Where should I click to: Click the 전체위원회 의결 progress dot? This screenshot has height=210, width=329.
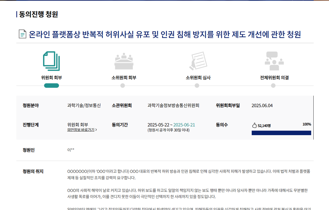coord(273,86)
